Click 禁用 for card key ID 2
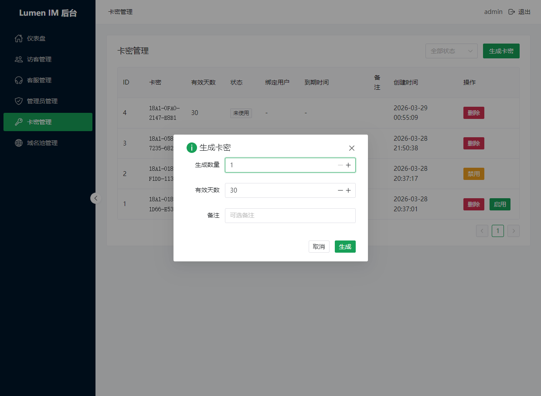This screenshot has height=396, width=541. pyautogui.click(x=474, y=174)
